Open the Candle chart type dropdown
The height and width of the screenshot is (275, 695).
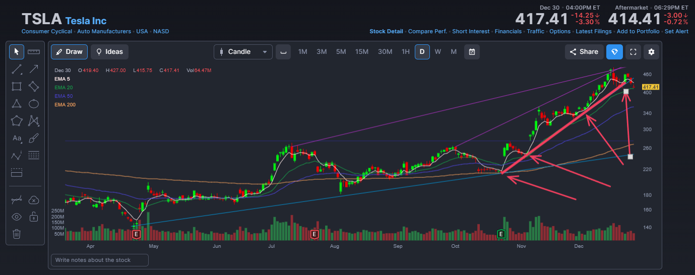point(243,52)
